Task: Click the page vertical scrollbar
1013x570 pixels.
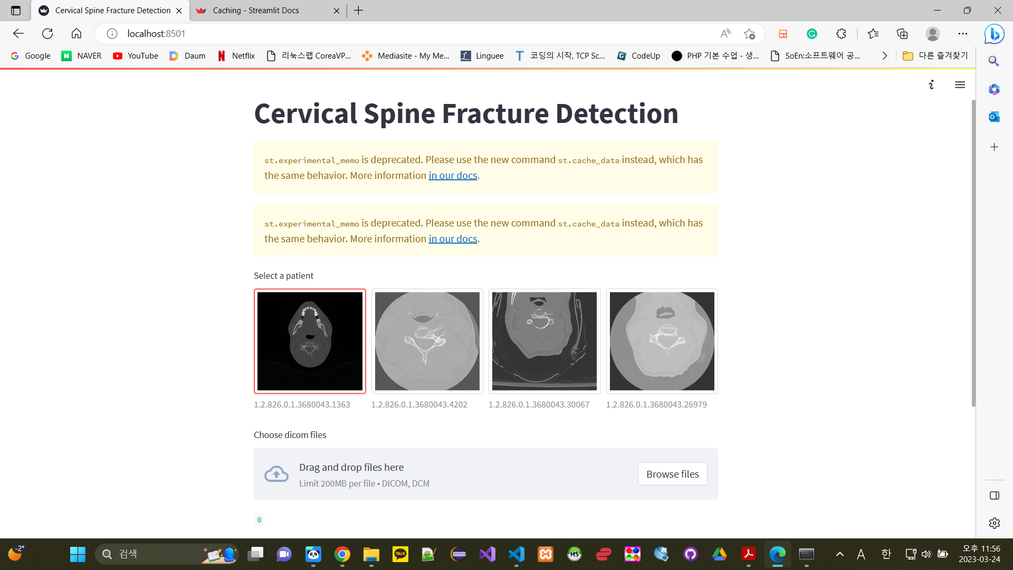Action: [973, 253]
